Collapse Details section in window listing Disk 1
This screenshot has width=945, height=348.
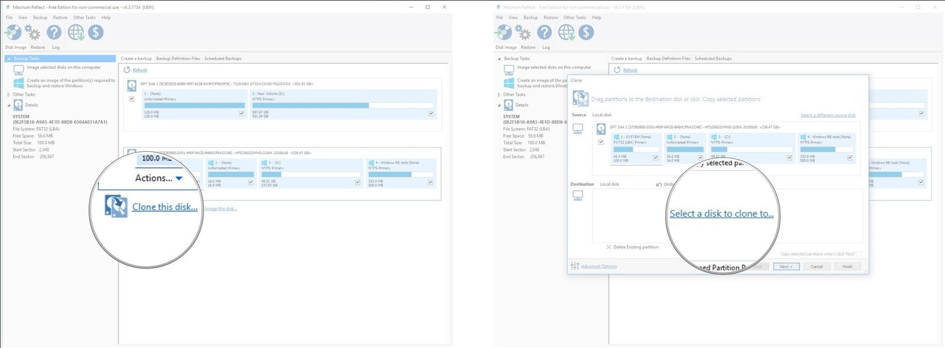8,105
